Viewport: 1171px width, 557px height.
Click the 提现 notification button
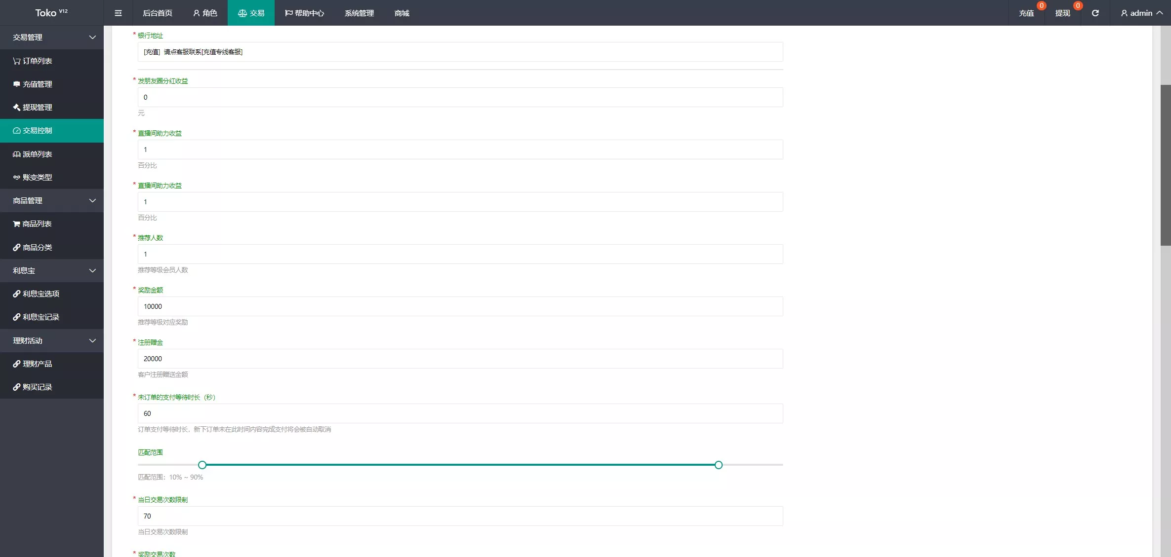pyautogui.click(x=1062, y=13)
